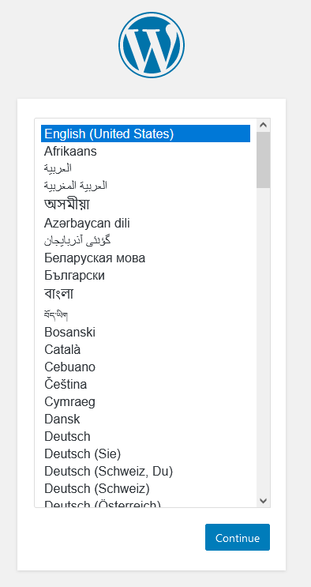Select Cymraeg from the list
The image size is (311, 587).
click(145, 401)
